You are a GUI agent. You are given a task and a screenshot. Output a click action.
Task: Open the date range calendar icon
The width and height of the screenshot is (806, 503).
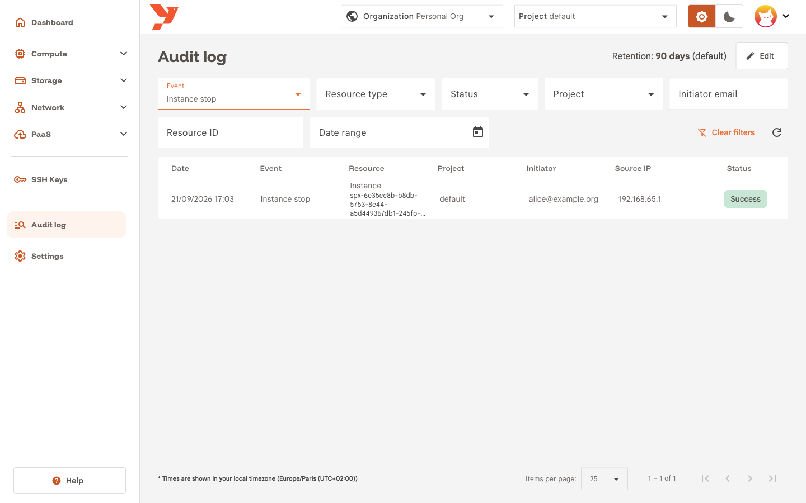tap(478, 132)
